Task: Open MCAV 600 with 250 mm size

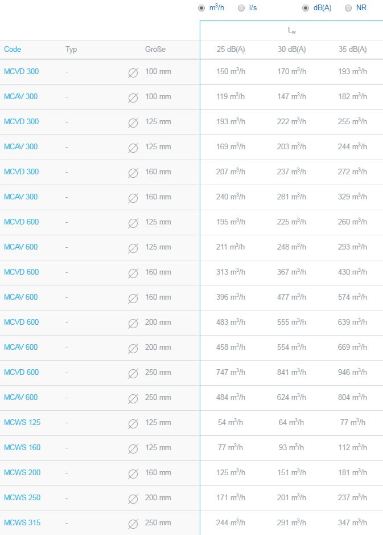Action: [21, 397]
